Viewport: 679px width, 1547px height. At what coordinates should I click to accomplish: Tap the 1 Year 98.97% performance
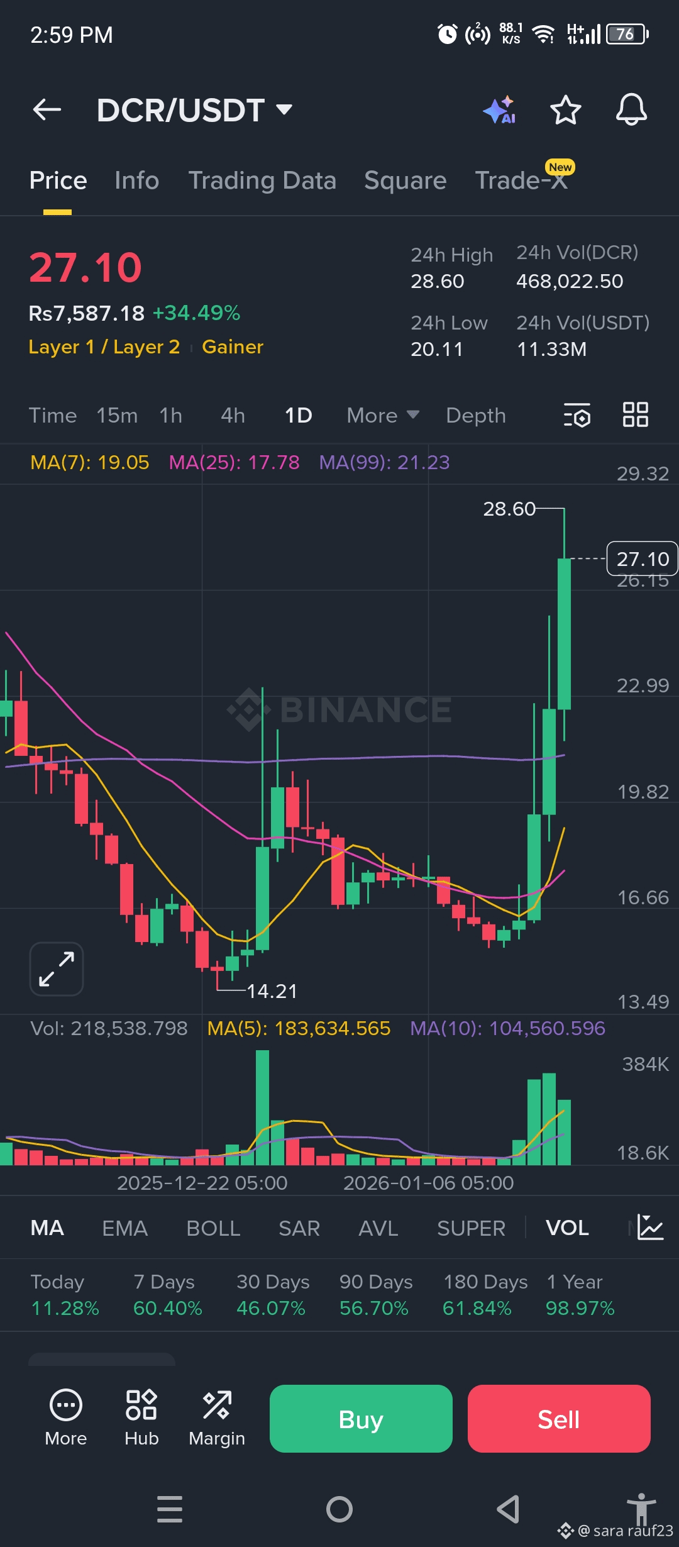pyautogui.click(x=580, y=1295)
